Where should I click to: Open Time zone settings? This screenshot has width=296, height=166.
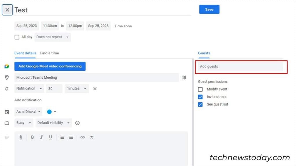pos(123,26)
